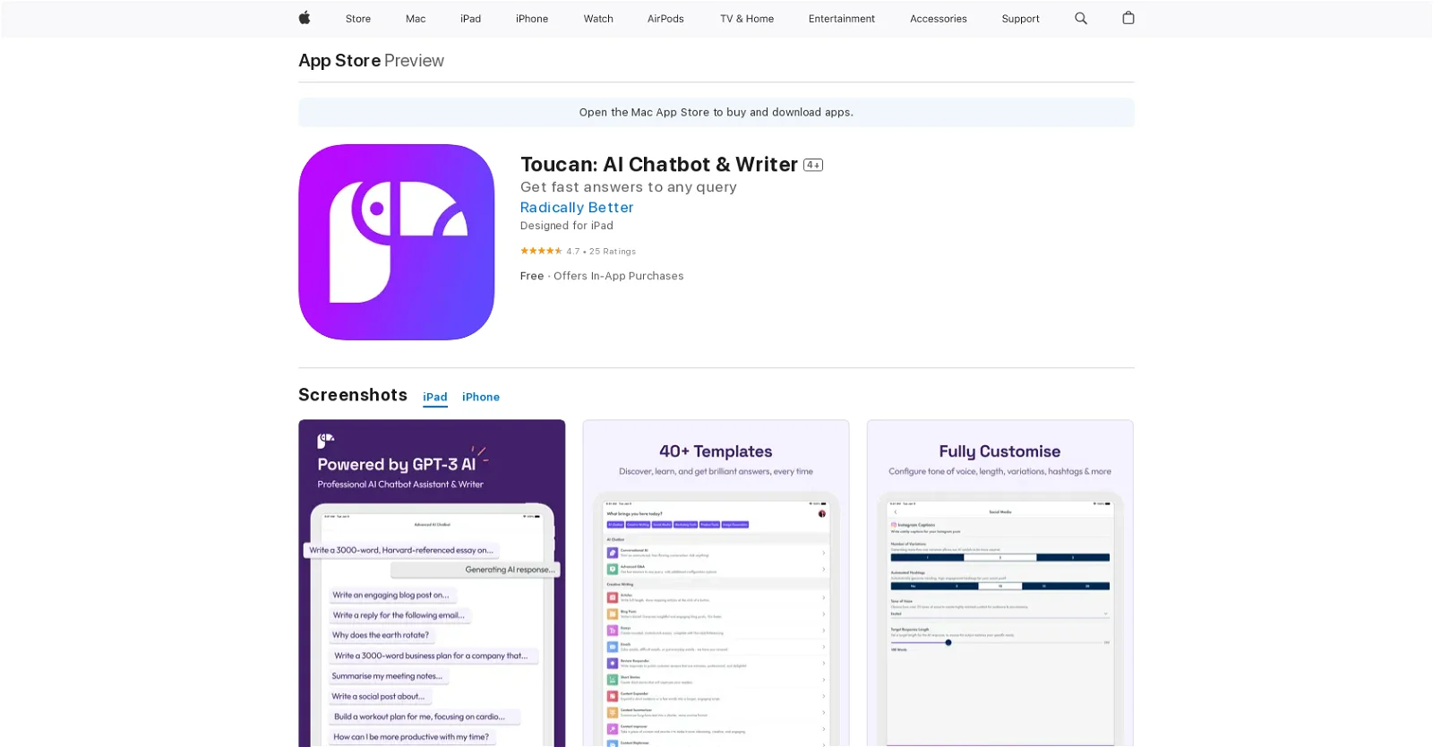Open the Watch menu item

pos(598,19)
